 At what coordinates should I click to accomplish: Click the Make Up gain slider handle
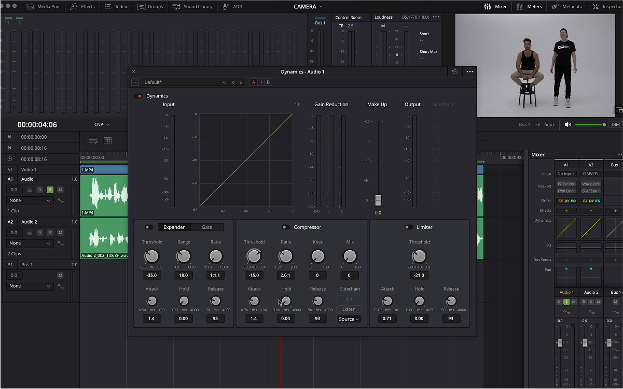click(x=378, y=200)
